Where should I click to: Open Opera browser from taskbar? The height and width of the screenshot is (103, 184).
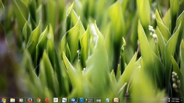click(47, 100)
